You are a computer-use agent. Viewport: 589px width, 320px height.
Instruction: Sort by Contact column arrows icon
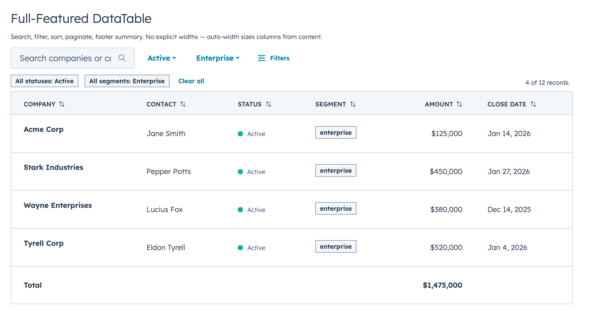[x=183, y=104]
